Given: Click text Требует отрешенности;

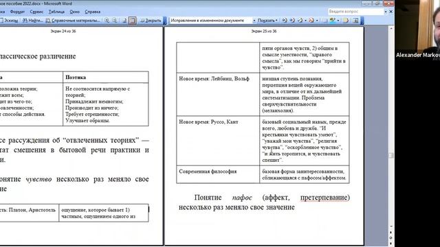Looking at the screenshot, I should point(92,115).
